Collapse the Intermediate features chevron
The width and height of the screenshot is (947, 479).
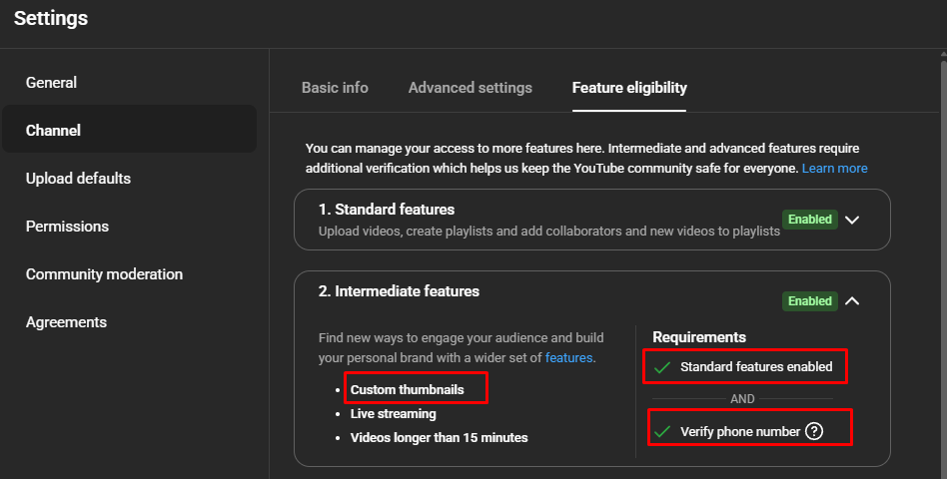click(x=852, y=301)
